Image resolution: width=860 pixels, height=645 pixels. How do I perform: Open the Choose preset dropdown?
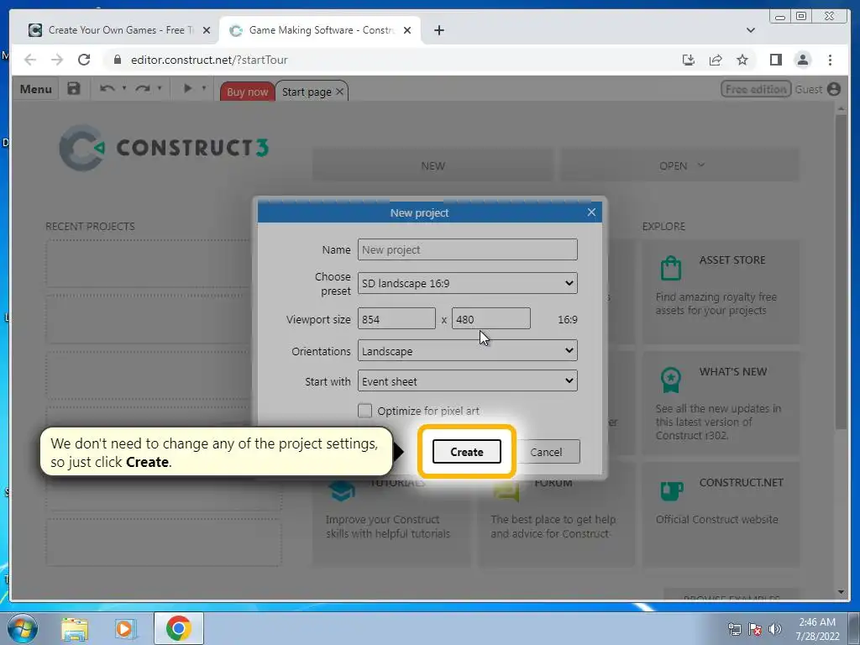pyautogui.click(x=467, y=283)
